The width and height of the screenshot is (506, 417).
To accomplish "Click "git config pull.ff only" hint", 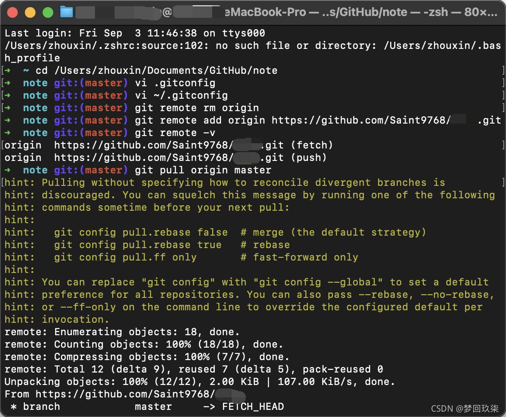I will pyautogui.click(x=125, y=257).
